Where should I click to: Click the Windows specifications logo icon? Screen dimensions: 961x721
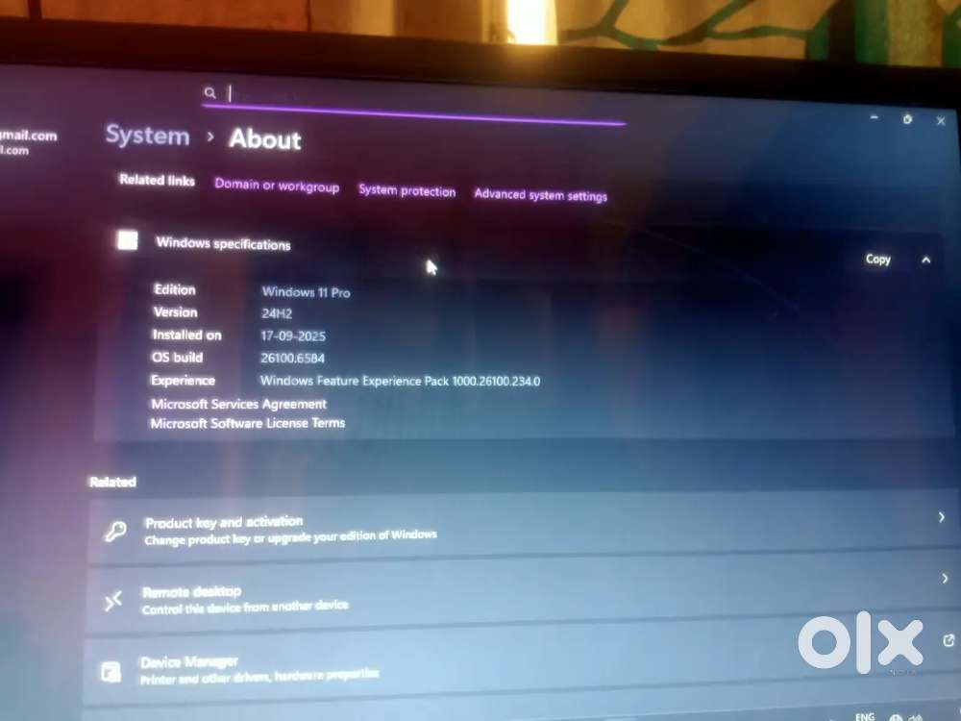pyautogui.click(x=127, y=240)
